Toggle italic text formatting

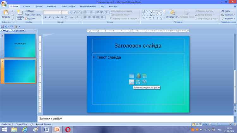coord(50,17)
